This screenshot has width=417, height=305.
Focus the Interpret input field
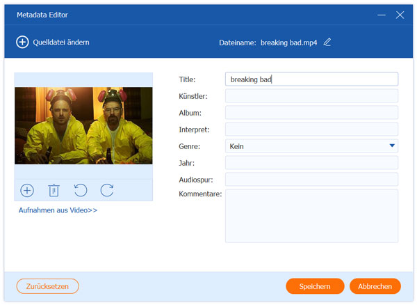(x=311, y=130)
